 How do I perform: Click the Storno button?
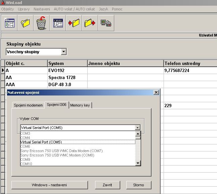(x=139, y=185)
